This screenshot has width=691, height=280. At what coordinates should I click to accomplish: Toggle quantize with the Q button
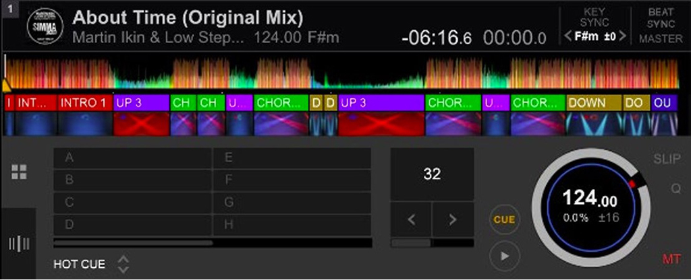[675, 188]
